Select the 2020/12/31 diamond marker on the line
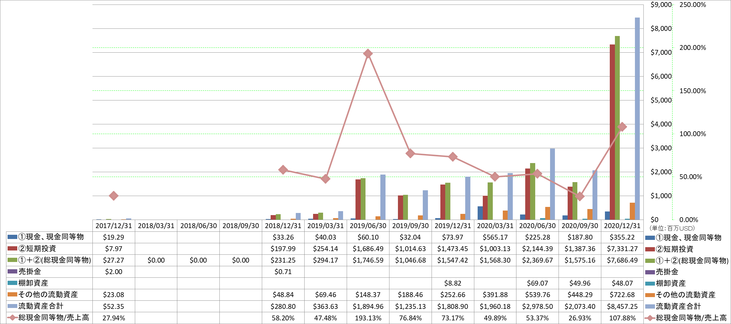Viewport: 731px width, 324px height. (x=622, y=127)
